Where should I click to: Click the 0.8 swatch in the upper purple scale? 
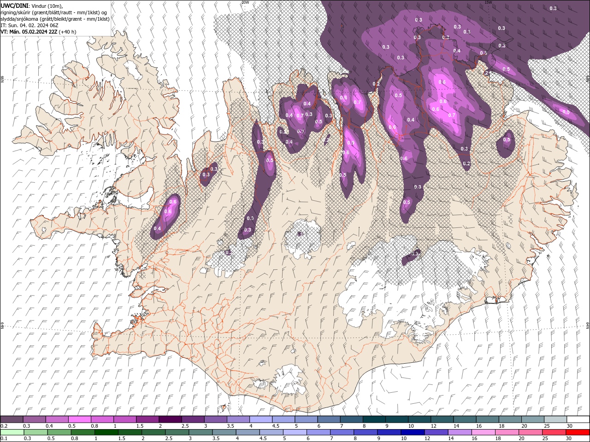[102, 419]
